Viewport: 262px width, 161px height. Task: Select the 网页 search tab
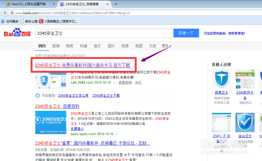(42, 46)
